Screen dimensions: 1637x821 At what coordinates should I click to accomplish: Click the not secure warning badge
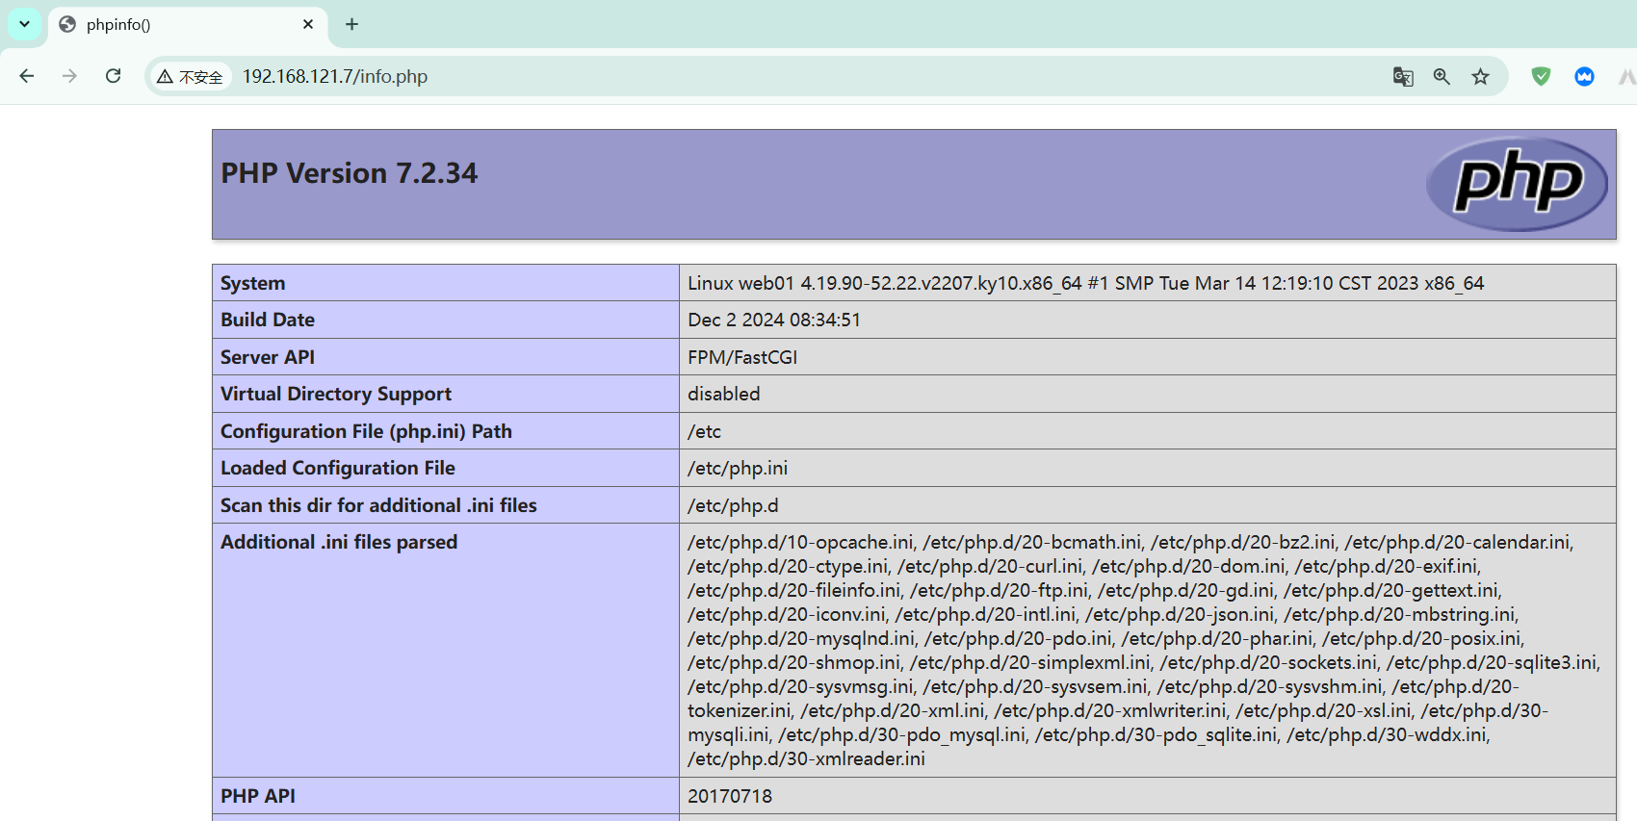[x=191, y=77]
